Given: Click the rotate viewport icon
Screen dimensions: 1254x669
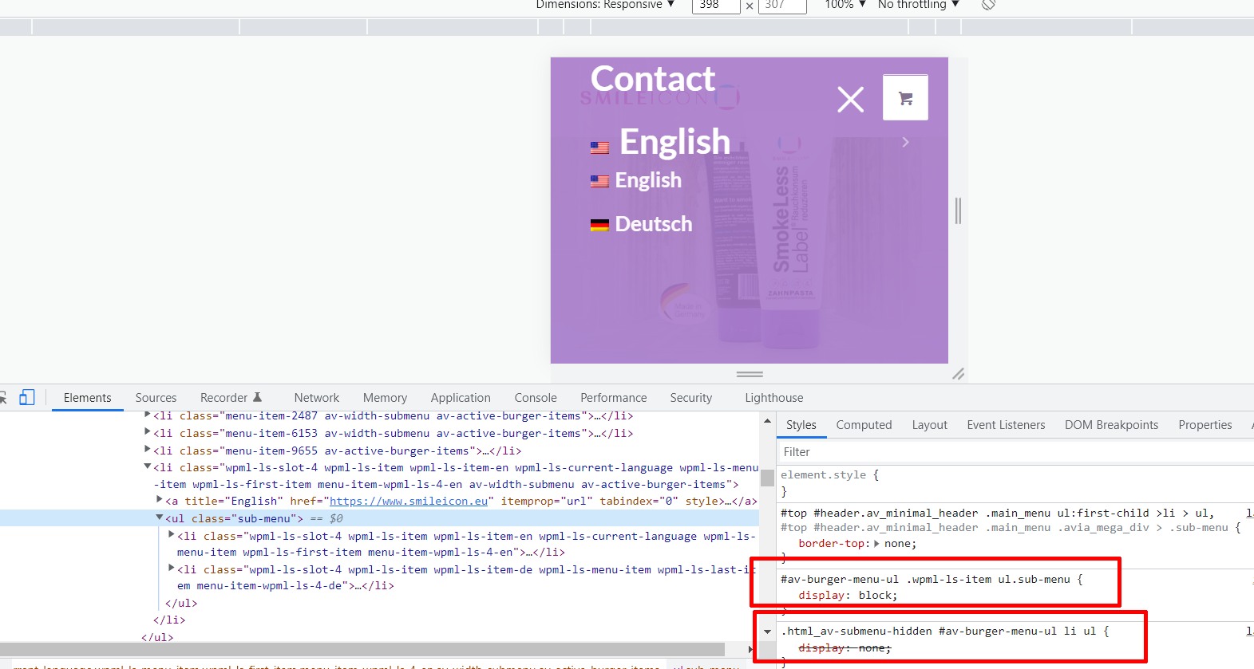Looking at the screenshot, I should [x=988, y=5].
